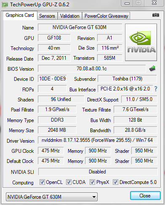Click the BIOS Version field
The image size is (165, 205).
[92, 69]
